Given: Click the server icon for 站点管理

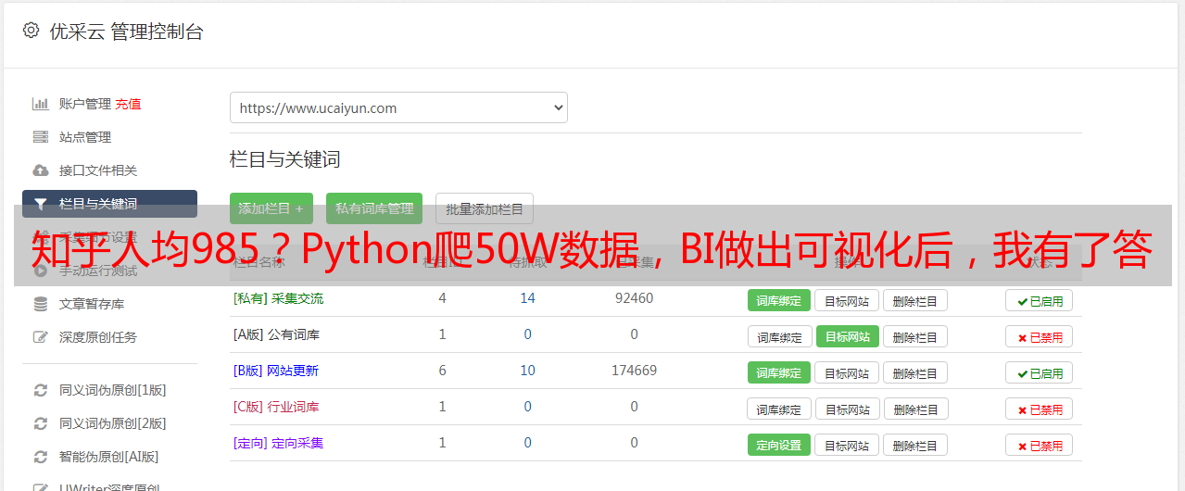Looking at the screenshot, I should [40, 137].
